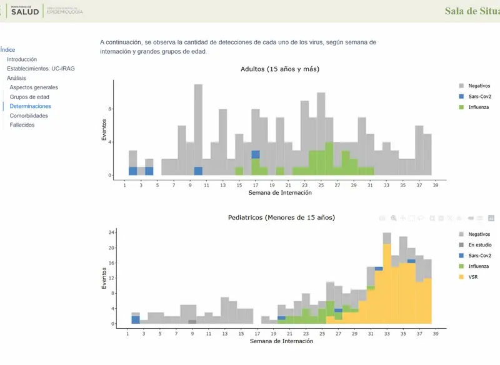Select the Zoom magnifier tool in chart toolbar
Viewport: 500px width, 365px height.
[x=394, y=218]
